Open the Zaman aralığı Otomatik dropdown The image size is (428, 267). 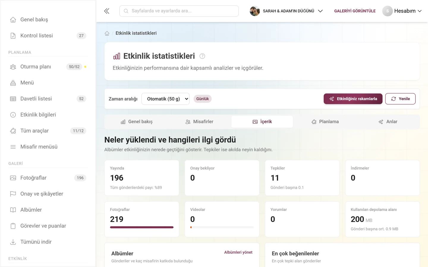(165, 99)
